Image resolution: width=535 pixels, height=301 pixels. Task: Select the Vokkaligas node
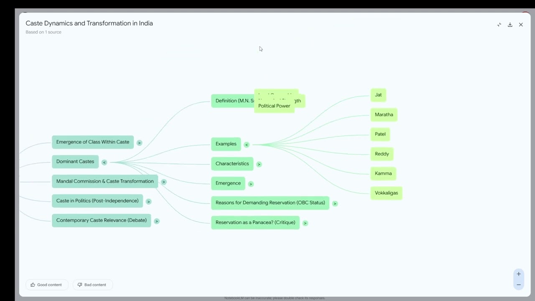pyautogui.click(x=387, y=193)
